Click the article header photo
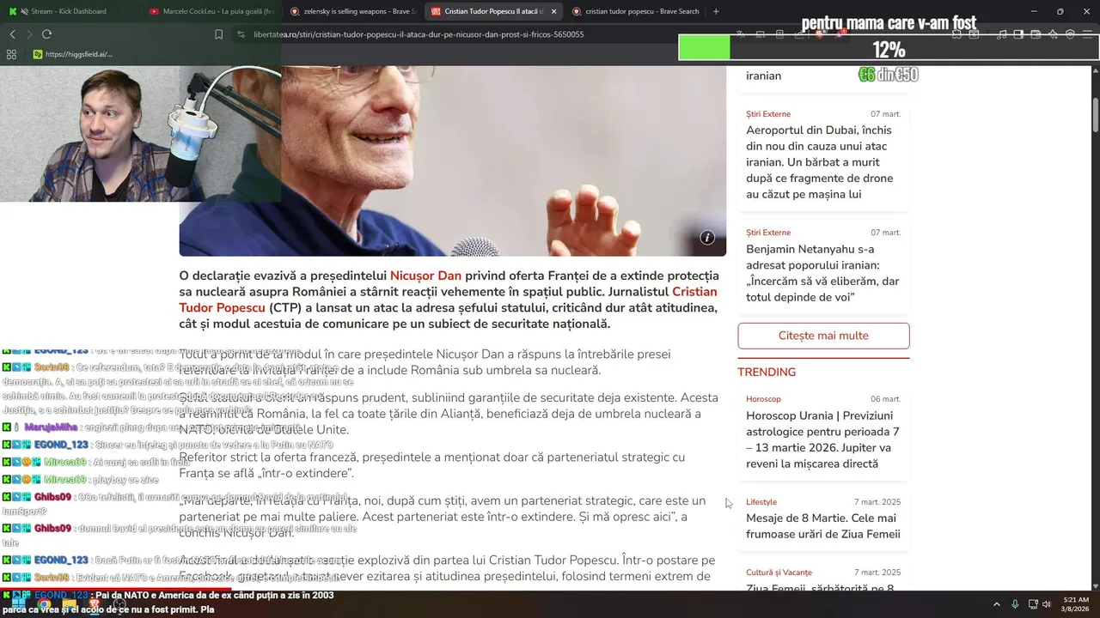The image size is (1100, 618). [x=452, y=161]
